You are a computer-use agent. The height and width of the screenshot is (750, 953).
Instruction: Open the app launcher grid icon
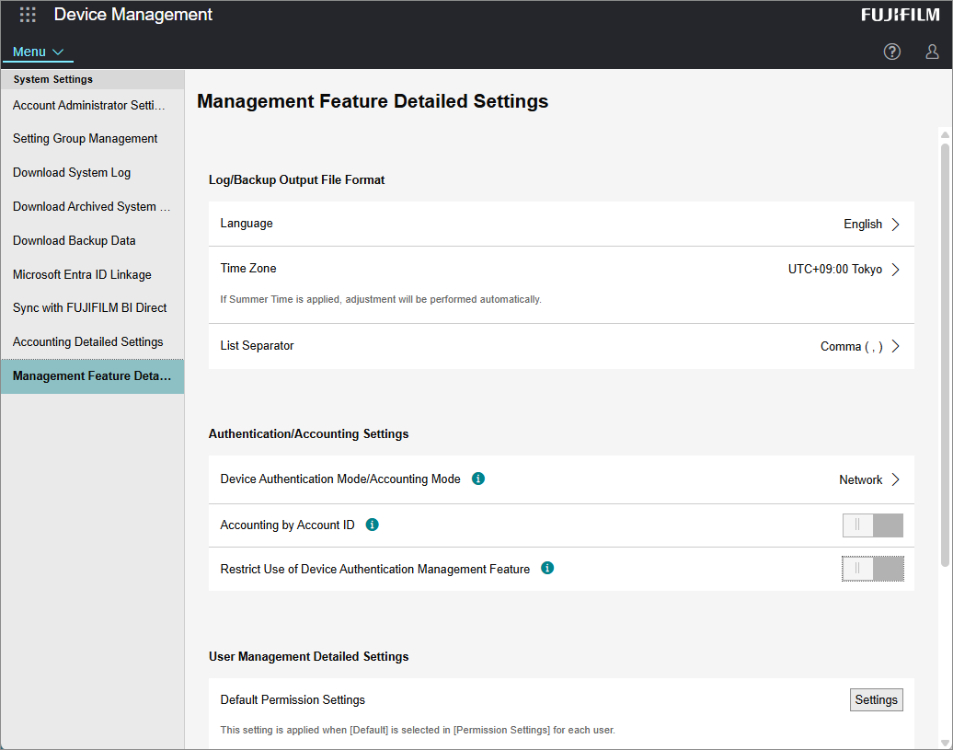coord(28,15)
